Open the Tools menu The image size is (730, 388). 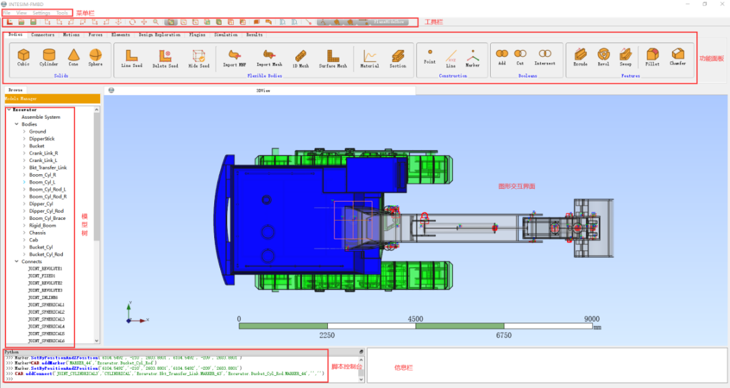pyautogui.click(x=62, y=13)
